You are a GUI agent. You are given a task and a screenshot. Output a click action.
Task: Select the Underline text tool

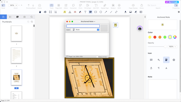70,12
